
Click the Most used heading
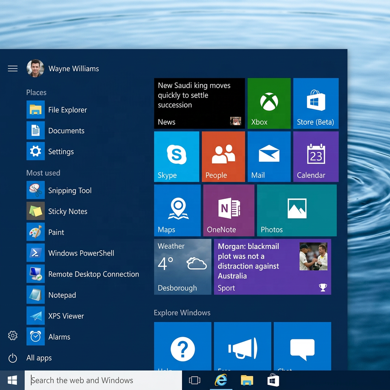pyautogui.click(x=43, y=173)
